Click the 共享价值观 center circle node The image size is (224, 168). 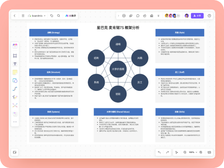click(x=118, y=69)
